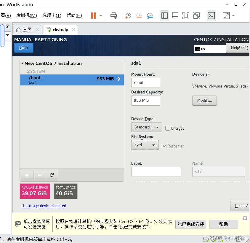This screenshot has width=250, height=243.
Task: Click the keyboard icon in hint bar
Action: pos(18,224)
